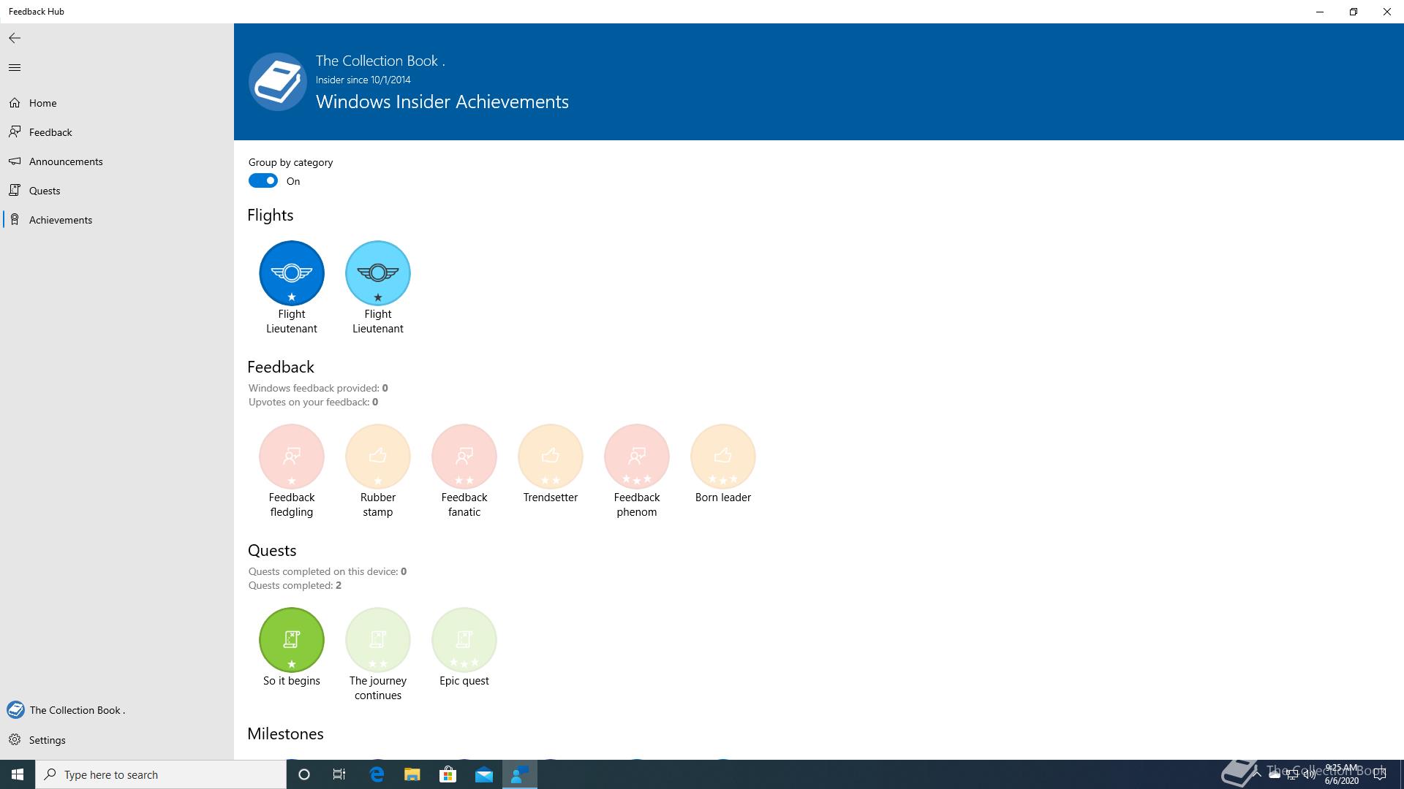This screenshot has height=789, width=1404.
Task: Open the Feedback fanatic badge
Action: [x=464, y=457]
